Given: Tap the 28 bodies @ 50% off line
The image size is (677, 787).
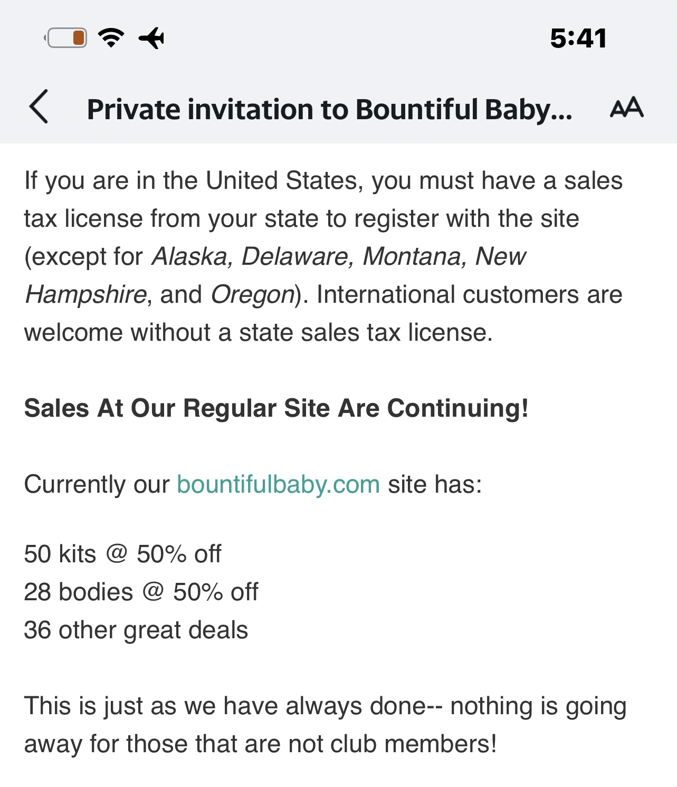Looking at the screenshot, I should pos(141,592).
